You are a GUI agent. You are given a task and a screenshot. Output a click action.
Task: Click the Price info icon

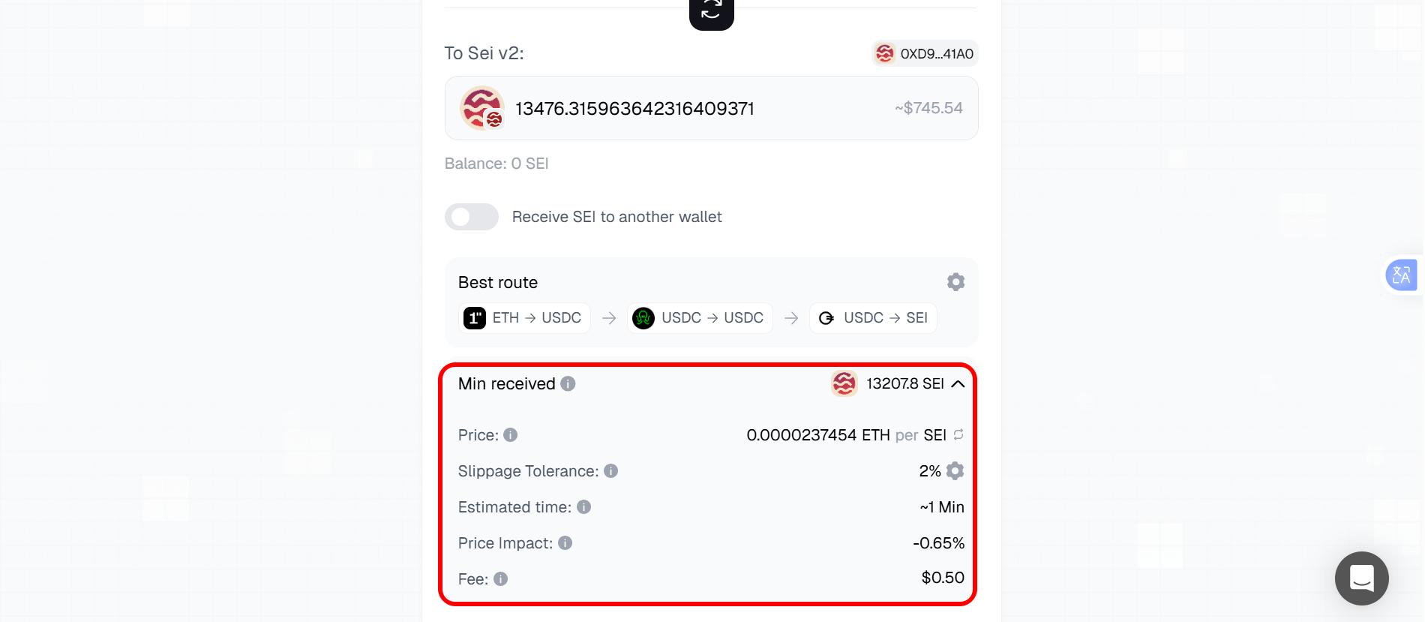coord(511,435)
